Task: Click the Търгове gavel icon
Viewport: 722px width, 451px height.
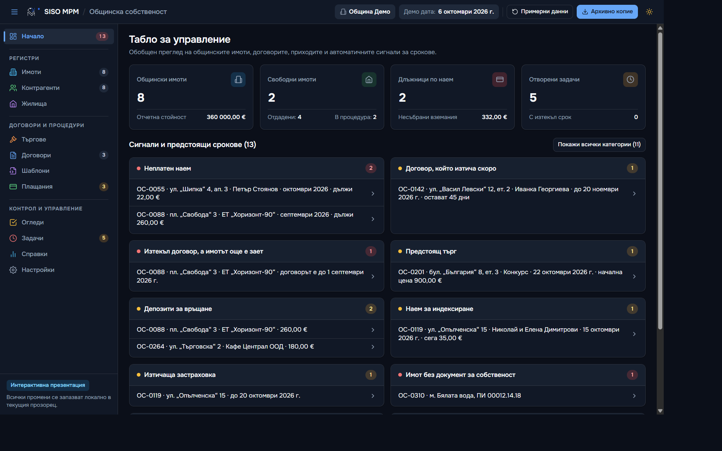Action: click(13, 139)
